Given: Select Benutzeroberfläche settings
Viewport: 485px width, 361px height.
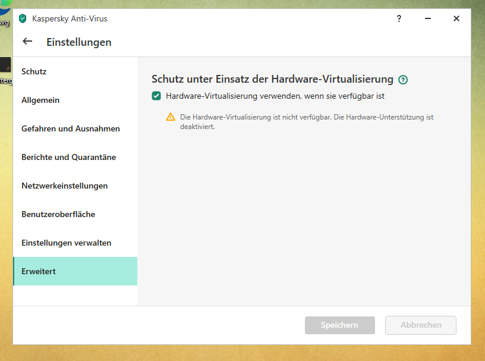Looking at the screenshot, I should tap(75, 214).
